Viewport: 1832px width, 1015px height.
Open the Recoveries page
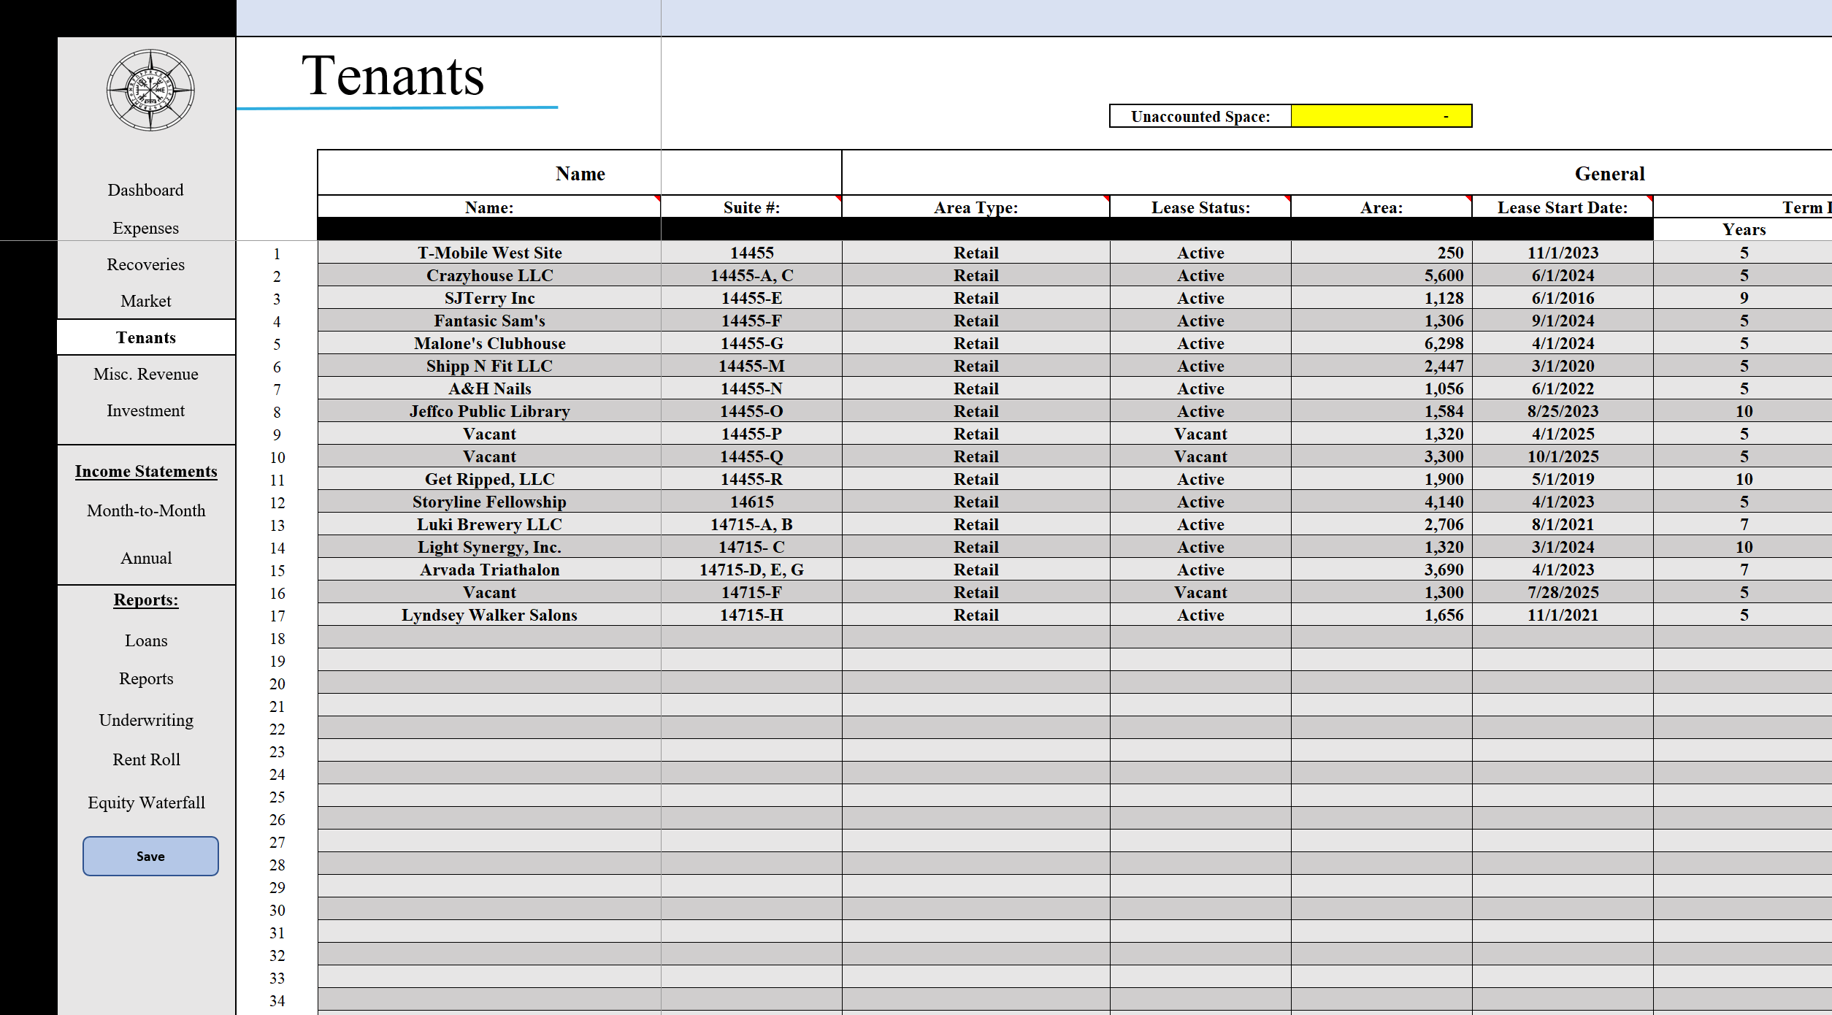click(x=145, y=264)
